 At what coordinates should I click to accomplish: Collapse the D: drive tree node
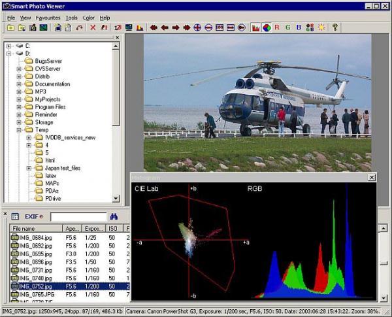[x=8, y=54]
